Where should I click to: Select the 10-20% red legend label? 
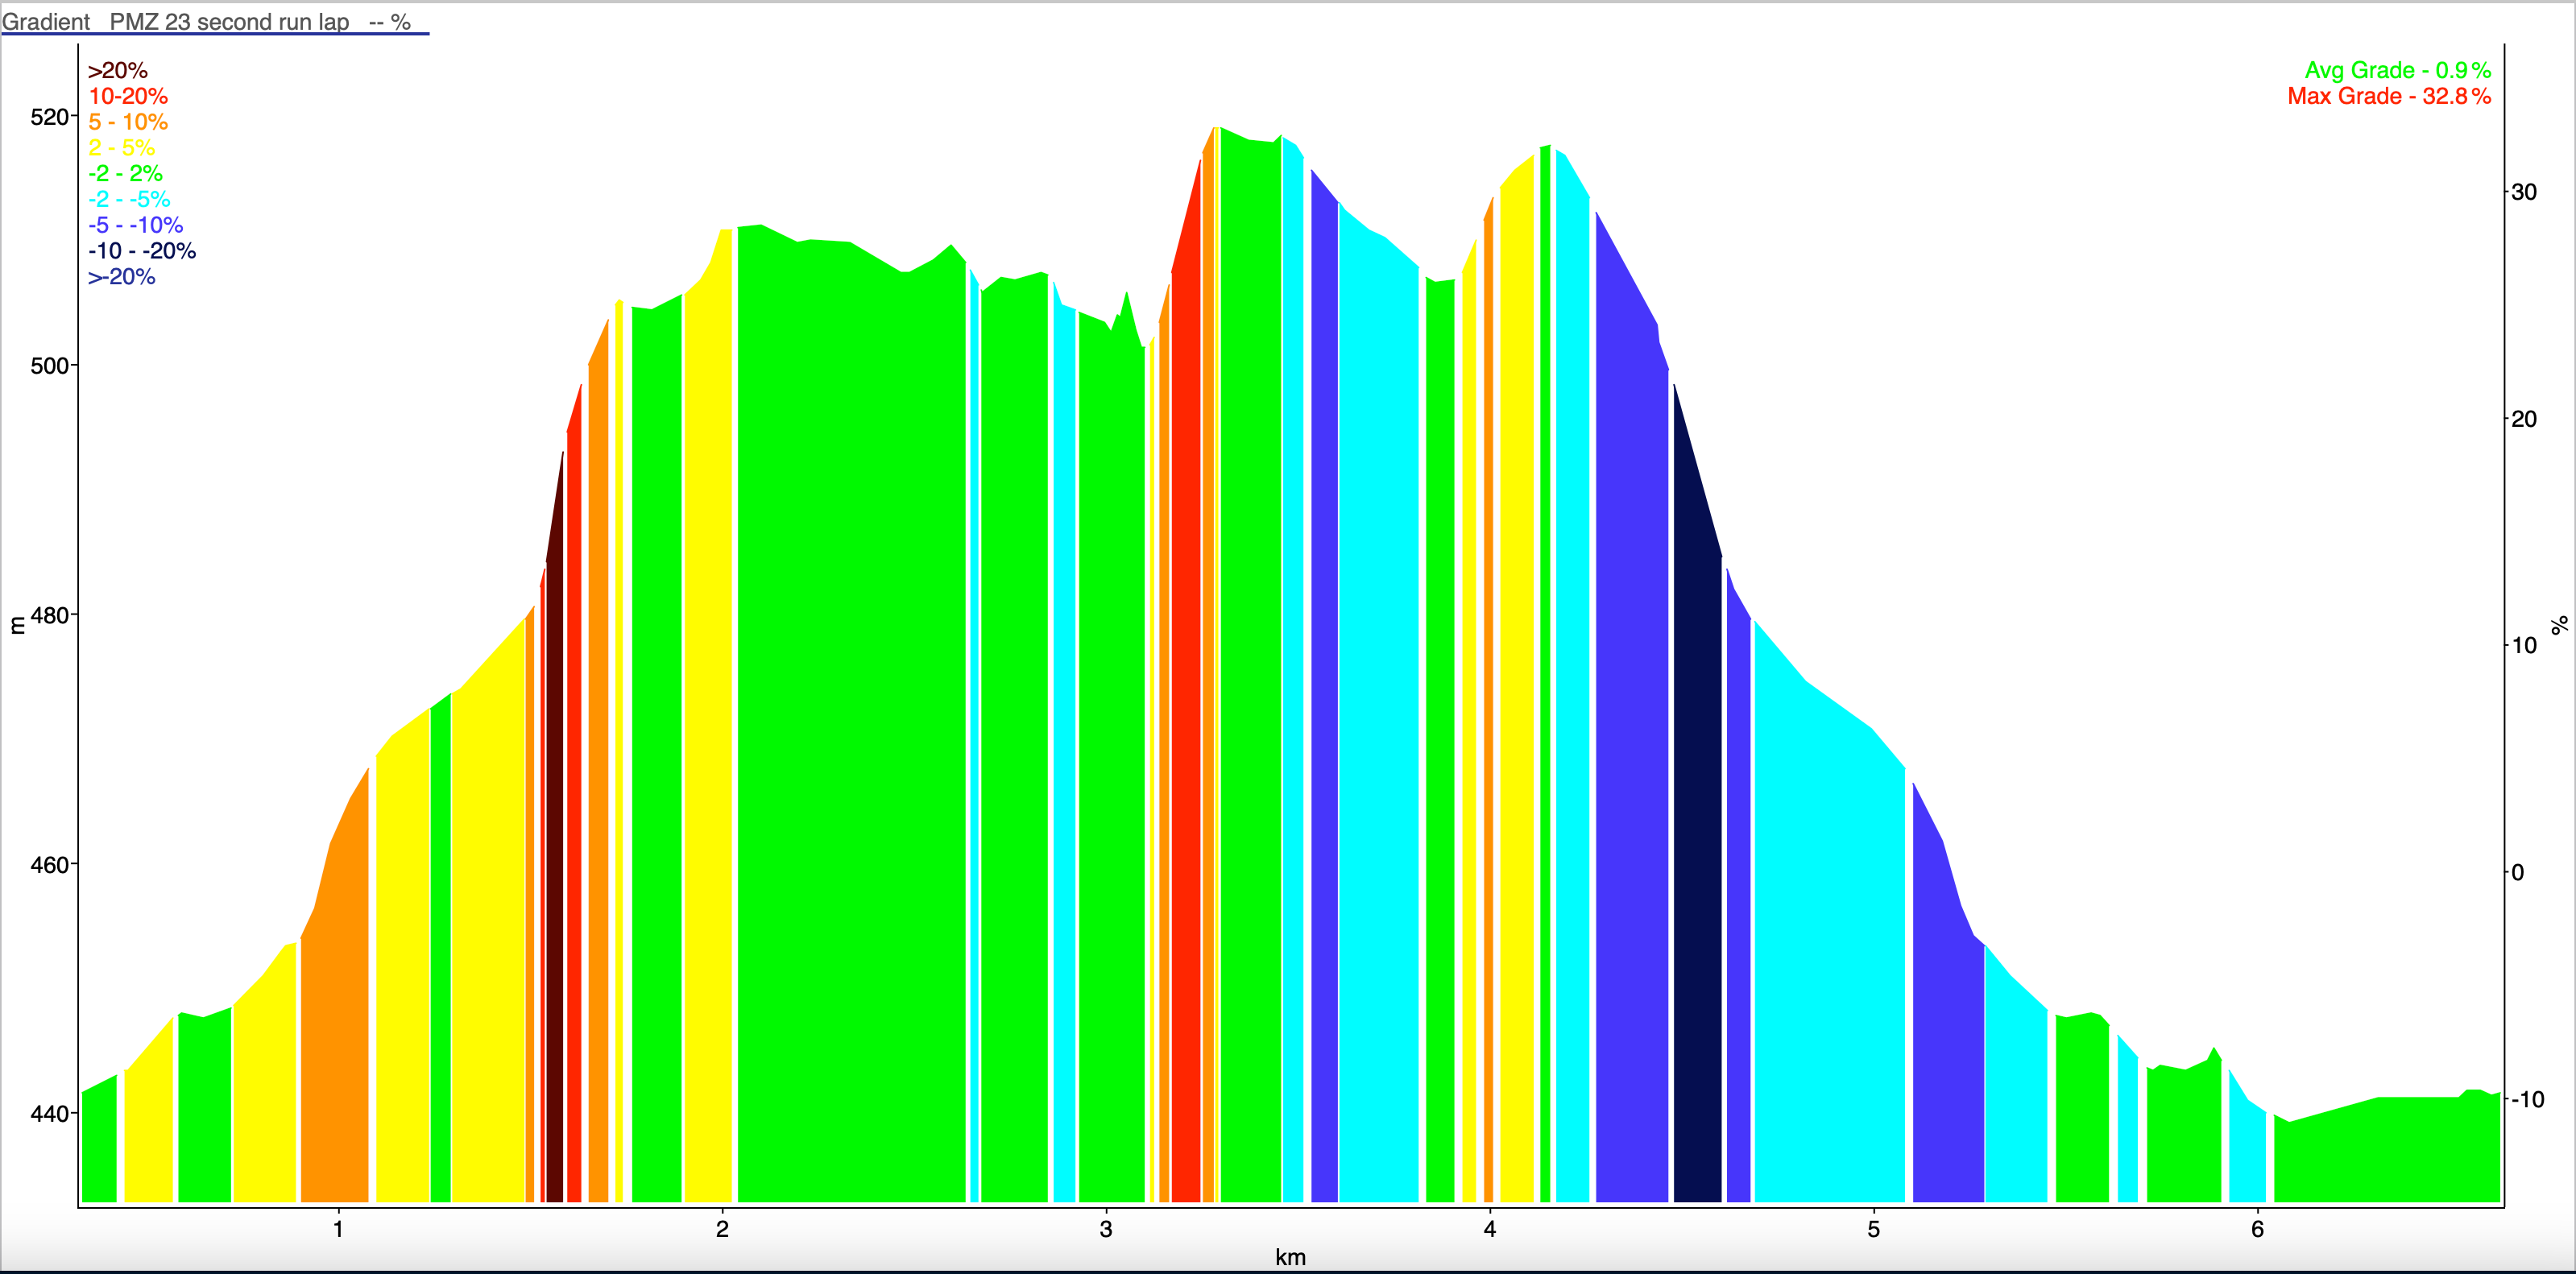(x=128, y=97)
